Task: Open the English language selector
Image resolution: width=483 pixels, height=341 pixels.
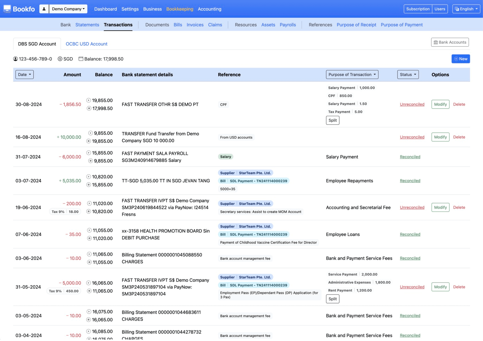Action: 466,9
